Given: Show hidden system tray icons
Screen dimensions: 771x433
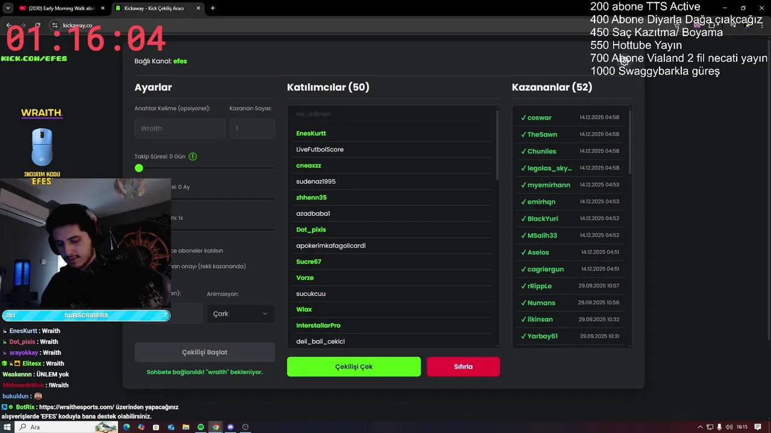Looking at the screenshot, I should [x=700, y=427].
